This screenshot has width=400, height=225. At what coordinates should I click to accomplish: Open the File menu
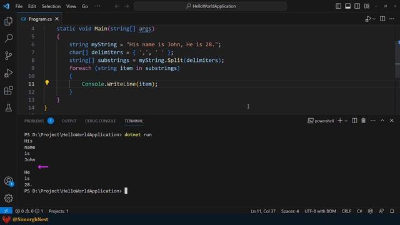click(19, 6)
